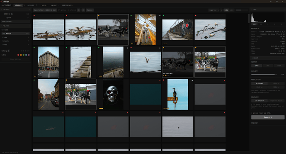Toggle sort direction arrow beside Imported

click(x=221, y=10)
